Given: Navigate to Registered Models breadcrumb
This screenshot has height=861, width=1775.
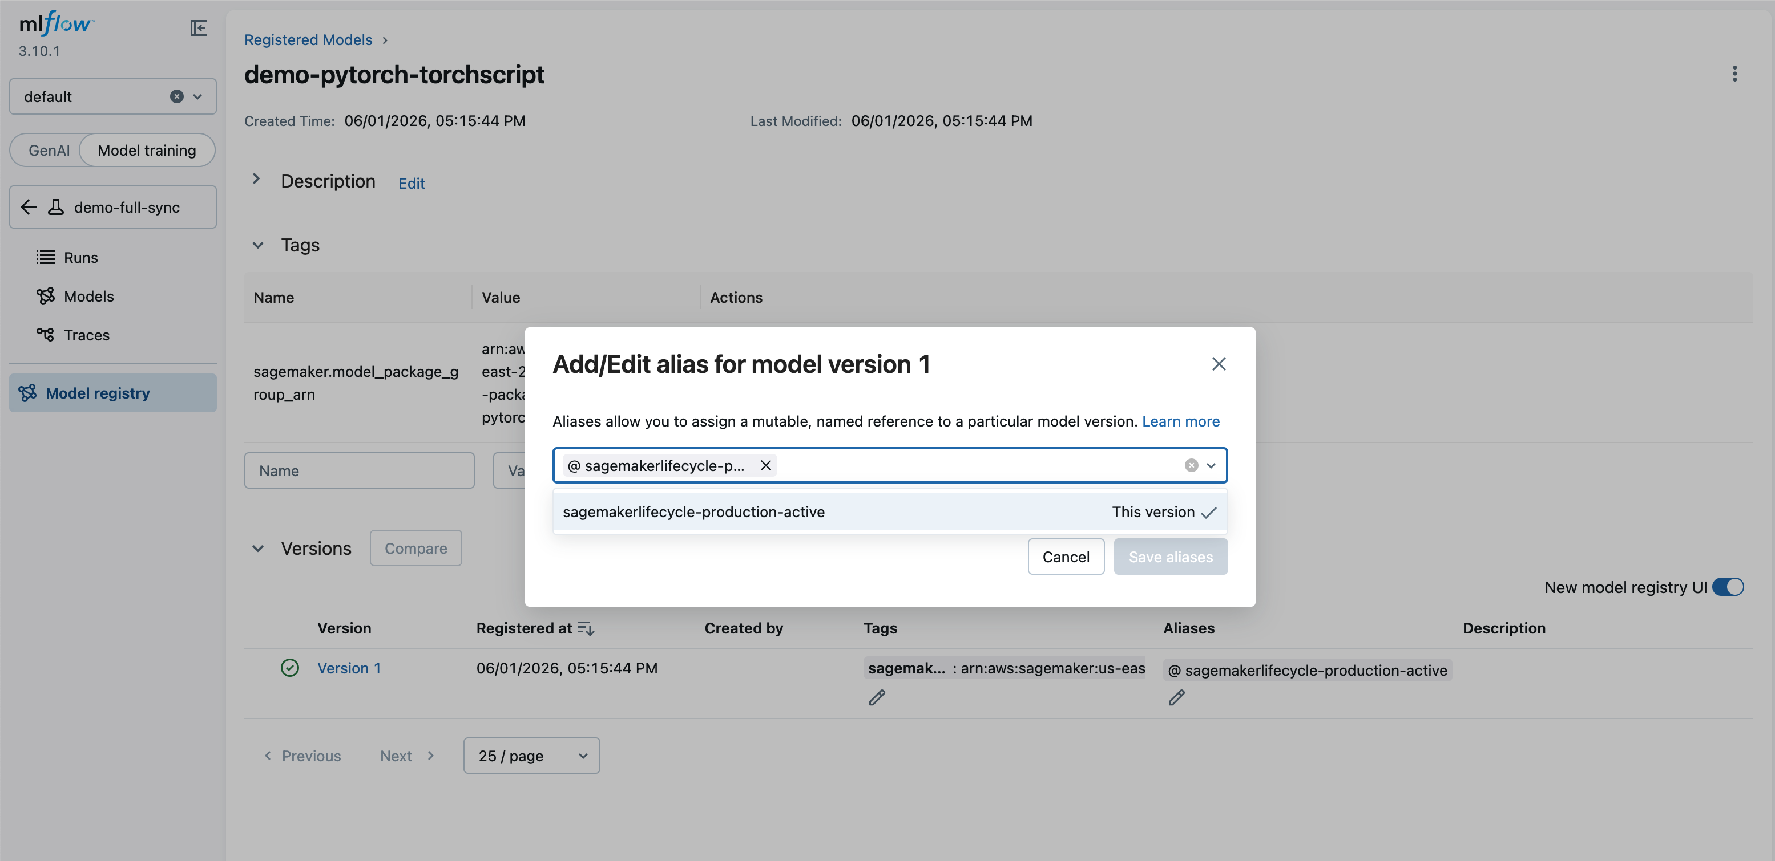Looking at the screenshot, I should (x=308, y=40).
